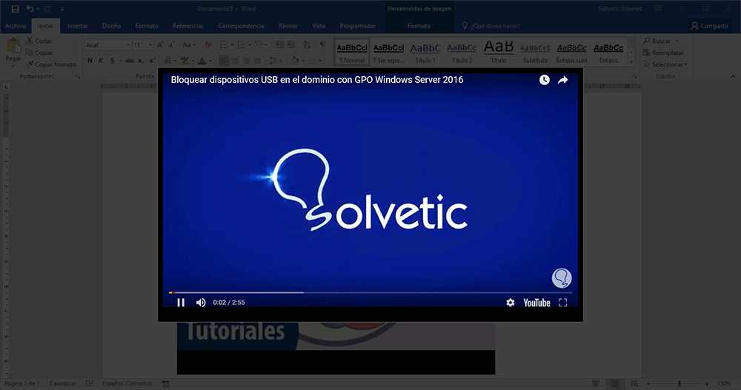Click the sort A-Z icon

pos(308,45)
